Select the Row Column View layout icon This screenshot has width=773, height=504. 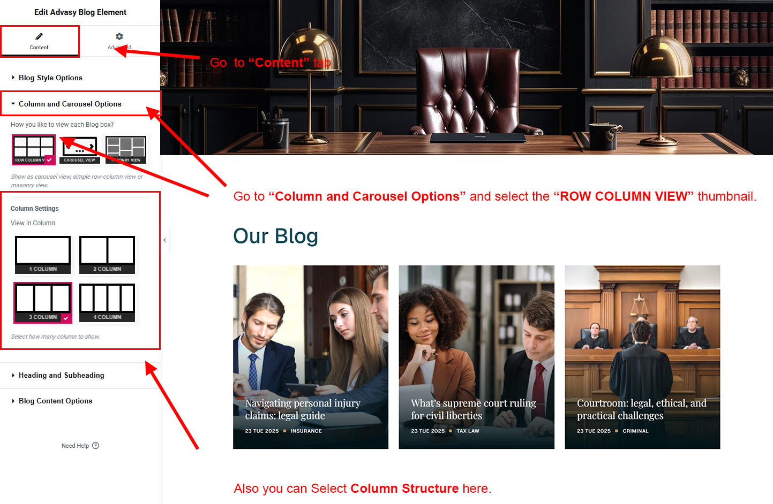coord(34,150)
